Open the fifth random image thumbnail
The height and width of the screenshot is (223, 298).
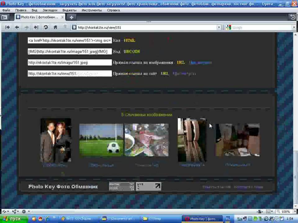(237, 140)
